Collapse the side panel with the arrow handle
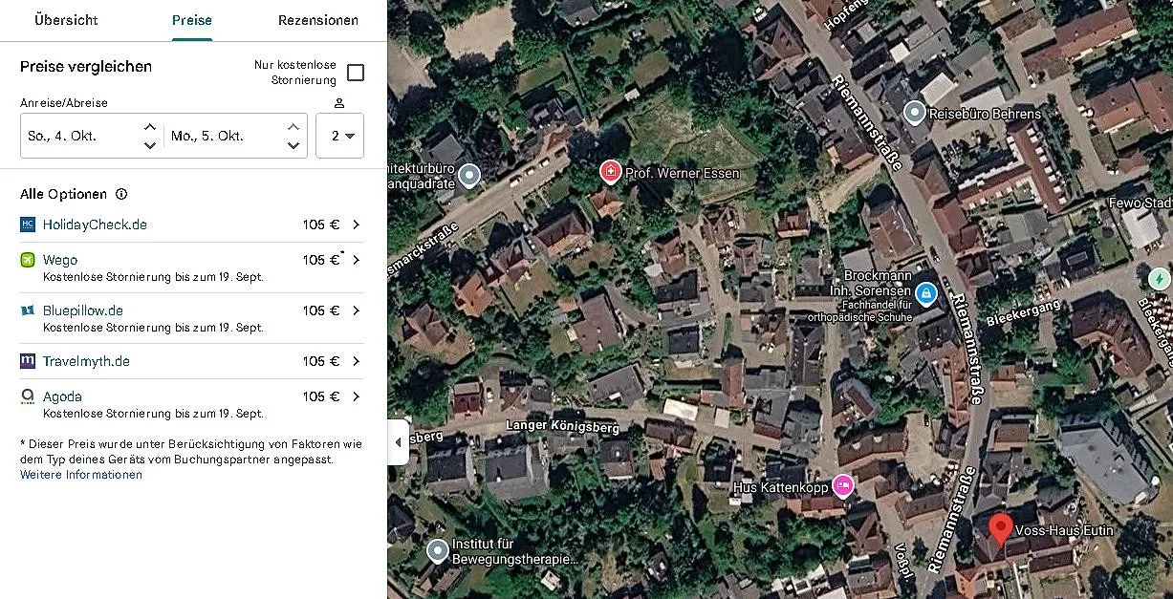 coord(398,442)
